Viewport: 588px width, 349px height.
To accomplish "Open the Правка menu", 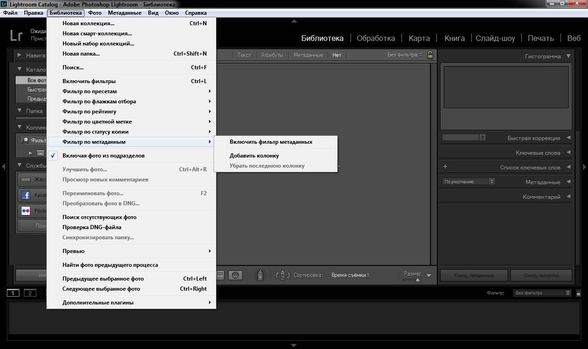I will coord(33,13).
